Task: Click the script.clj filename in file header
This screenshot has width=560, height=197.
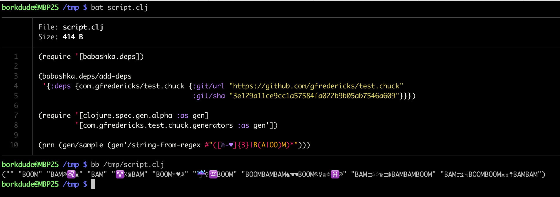Action: pos(83,27)
